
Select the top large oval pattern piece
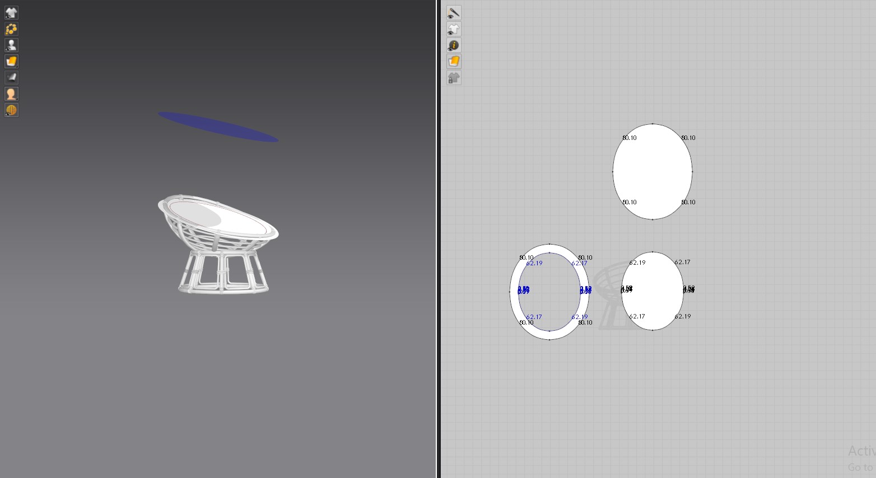(x=653, y=171)
